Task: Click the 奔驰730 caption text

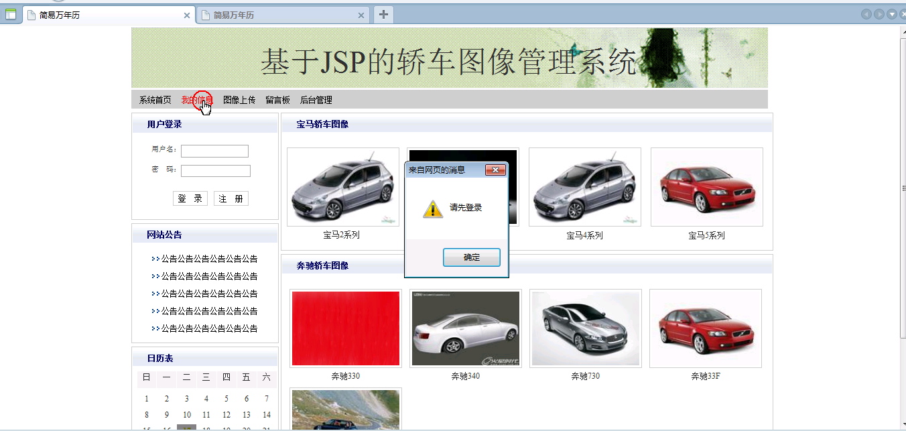Action: pyautogui.click(x=585, y=376)
